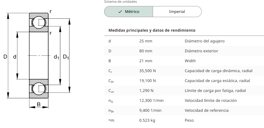Click the 19,100 N static load value
Image resolution: width=264 pixels, height=128 pixels.
[x=147, y=81]
